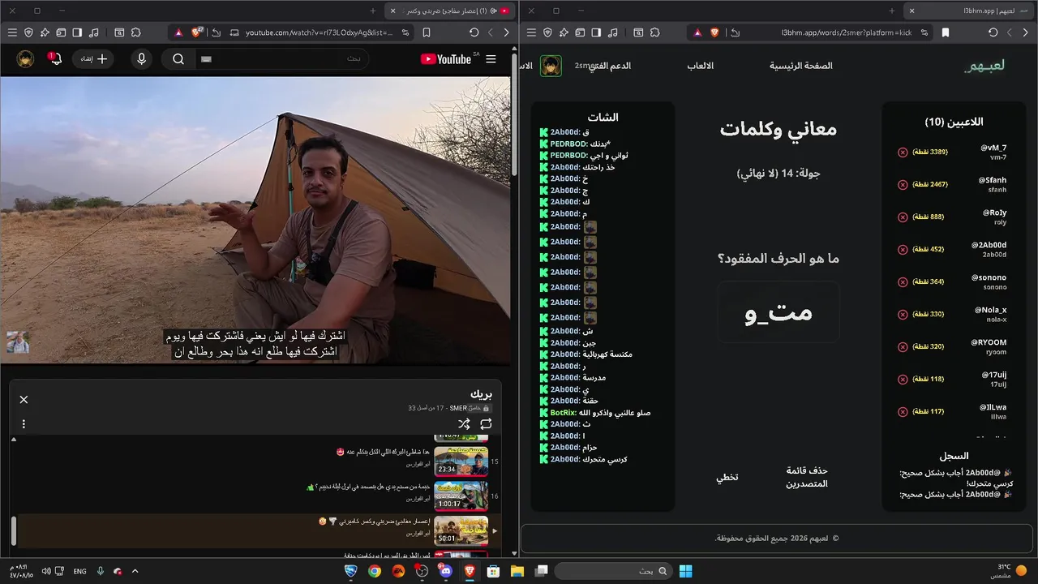Open الصفحة الرئيسية nav link

(x=801, y=66)
